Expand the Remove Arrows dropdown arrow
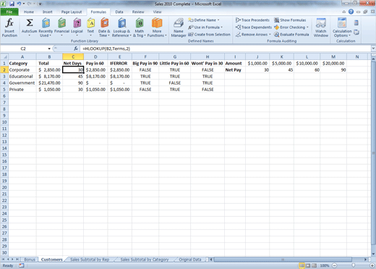Screen dimensions: 376x269 [270, 35]
